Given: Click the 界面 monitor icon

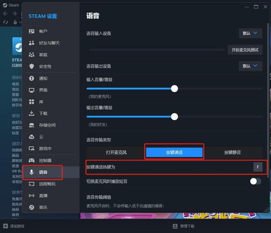Looking at the screenshot, I should pos(31,90).
